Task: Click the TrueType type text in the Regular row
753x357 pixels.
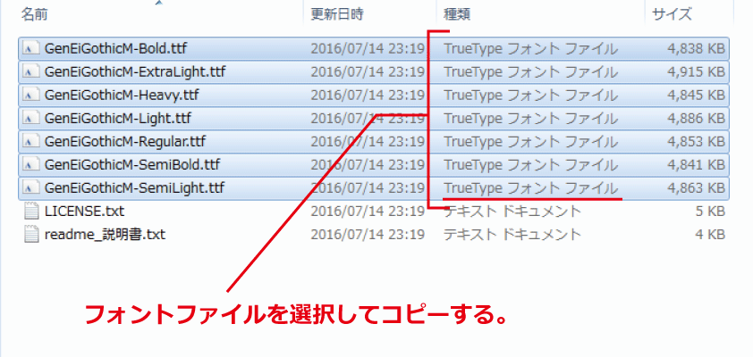Action: [x=530, y=141]
